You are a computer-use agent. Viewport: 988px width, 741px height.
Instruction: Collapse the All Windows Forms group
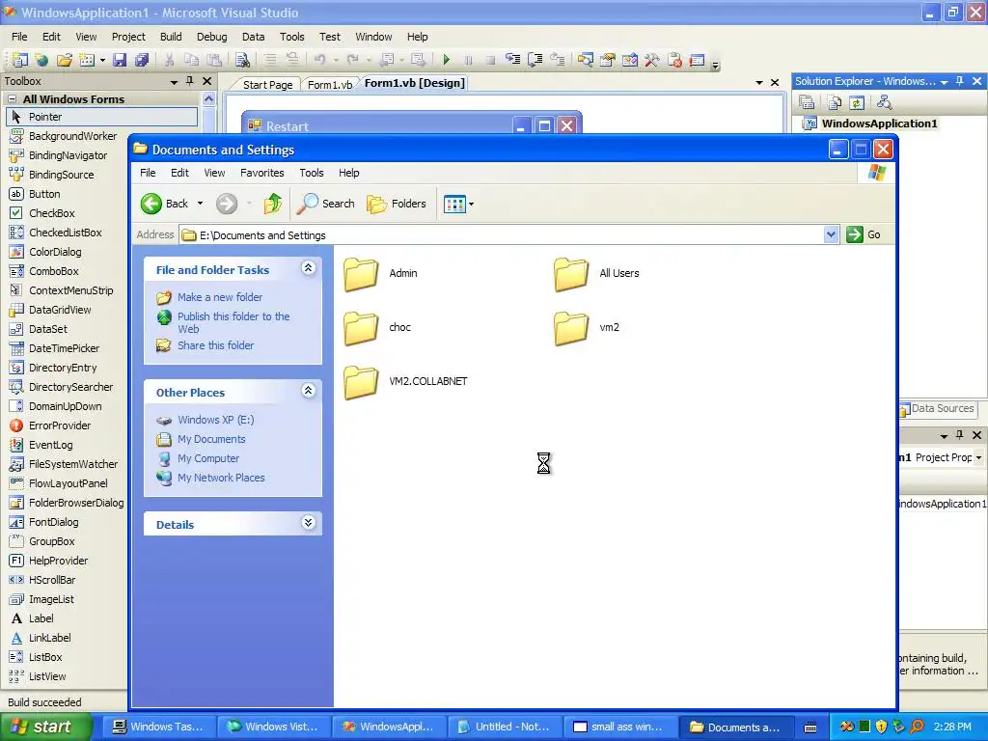[12, 99]
